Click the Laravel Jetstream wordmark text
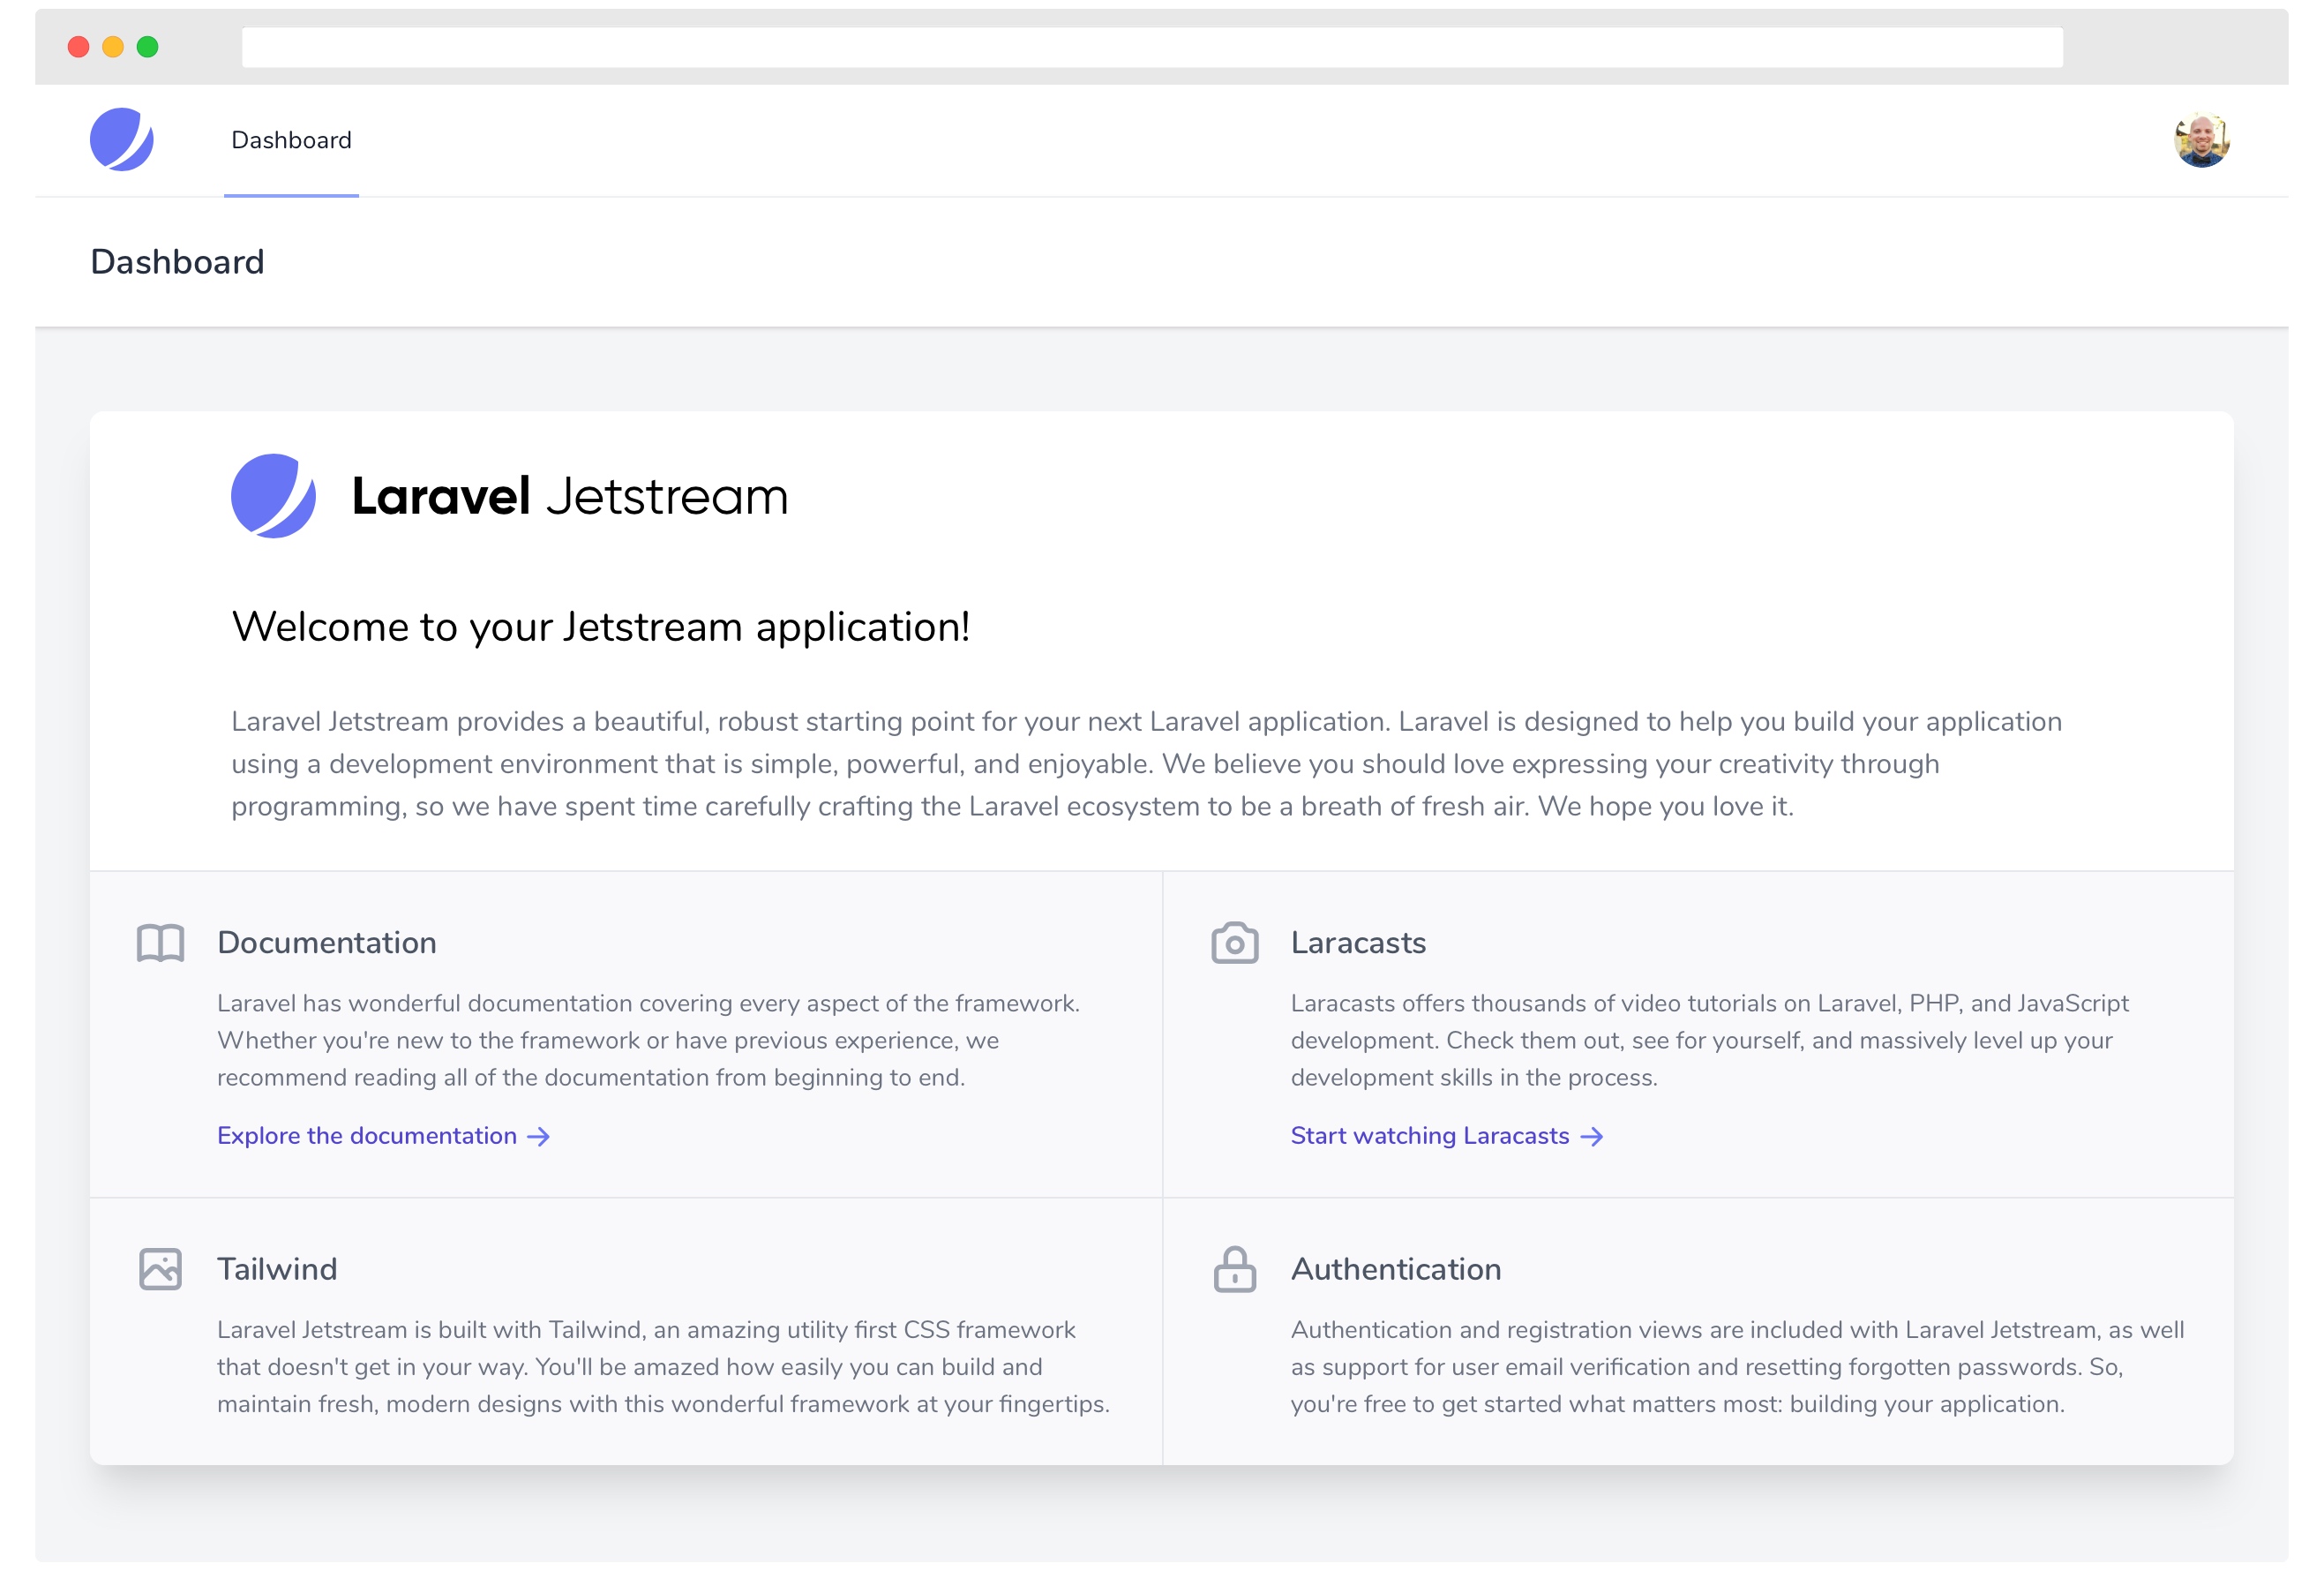2324x1571 pixels. coord(570,496)
